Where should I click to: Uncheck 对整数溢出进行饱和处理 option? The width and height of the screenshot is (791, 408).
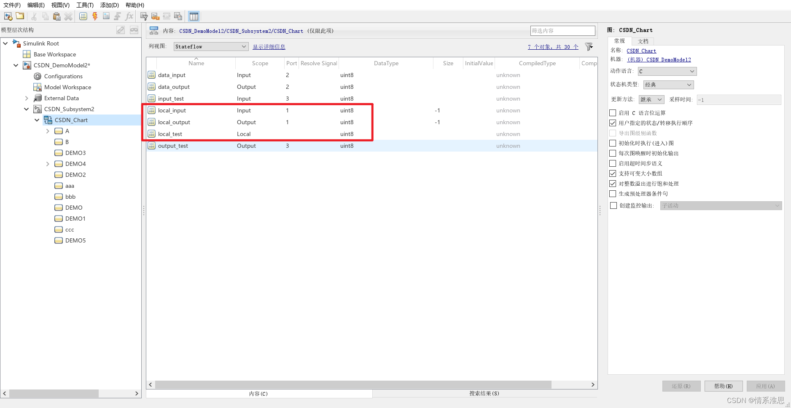(613, 184)
